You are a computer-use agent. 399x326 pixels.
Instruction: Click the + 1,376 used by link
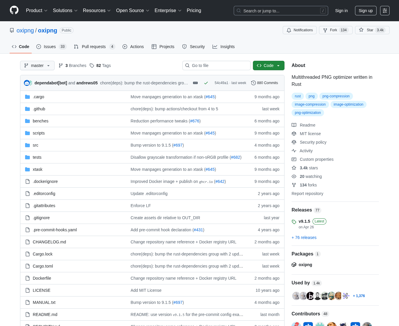tap(359, 296)
